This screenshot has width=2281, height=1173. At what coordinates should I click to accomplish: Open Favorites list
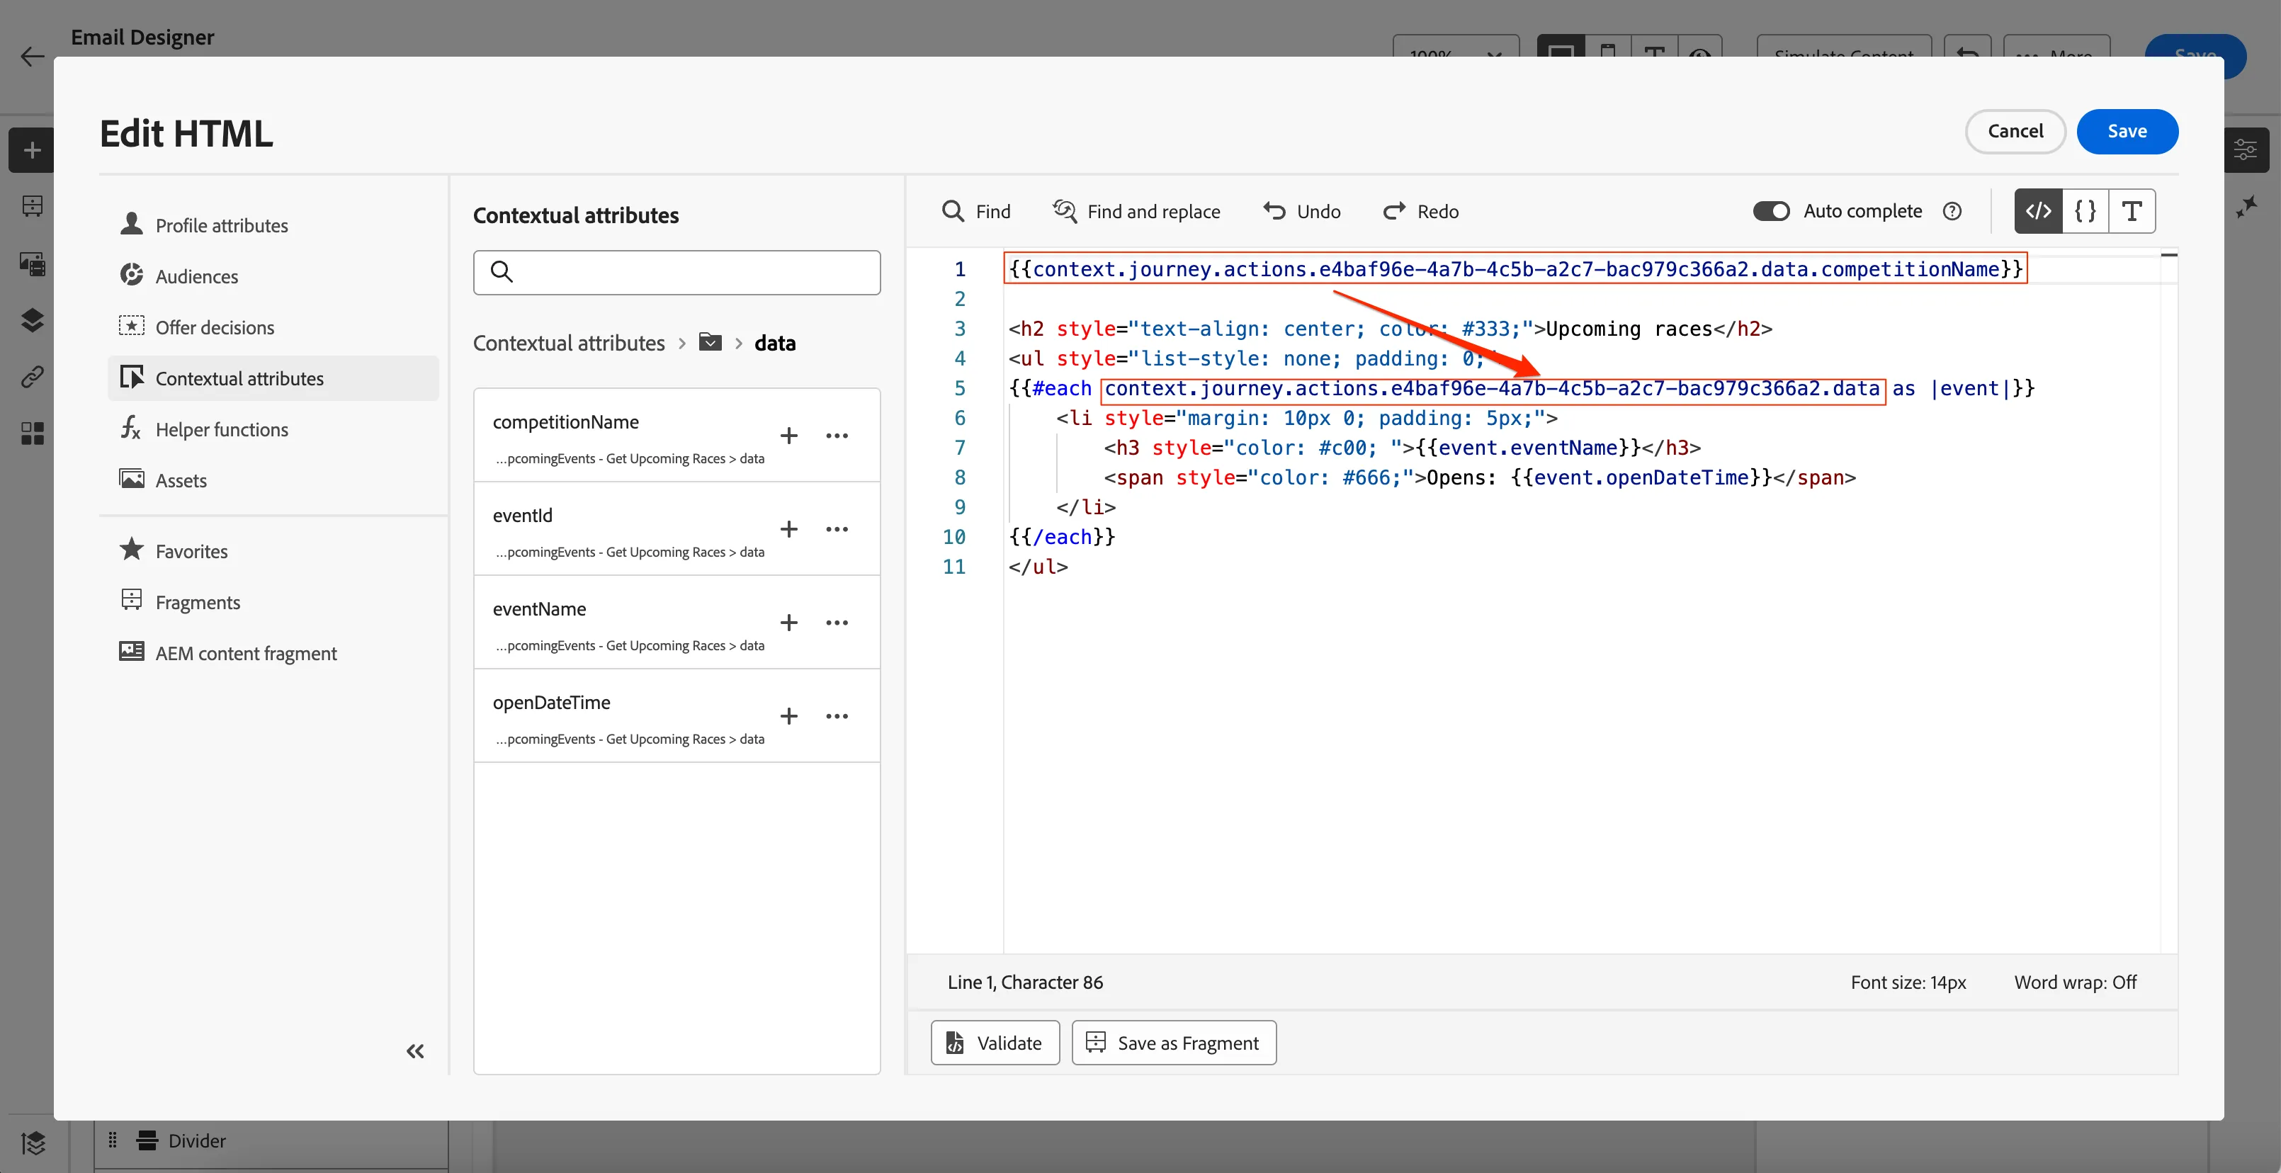273,552
